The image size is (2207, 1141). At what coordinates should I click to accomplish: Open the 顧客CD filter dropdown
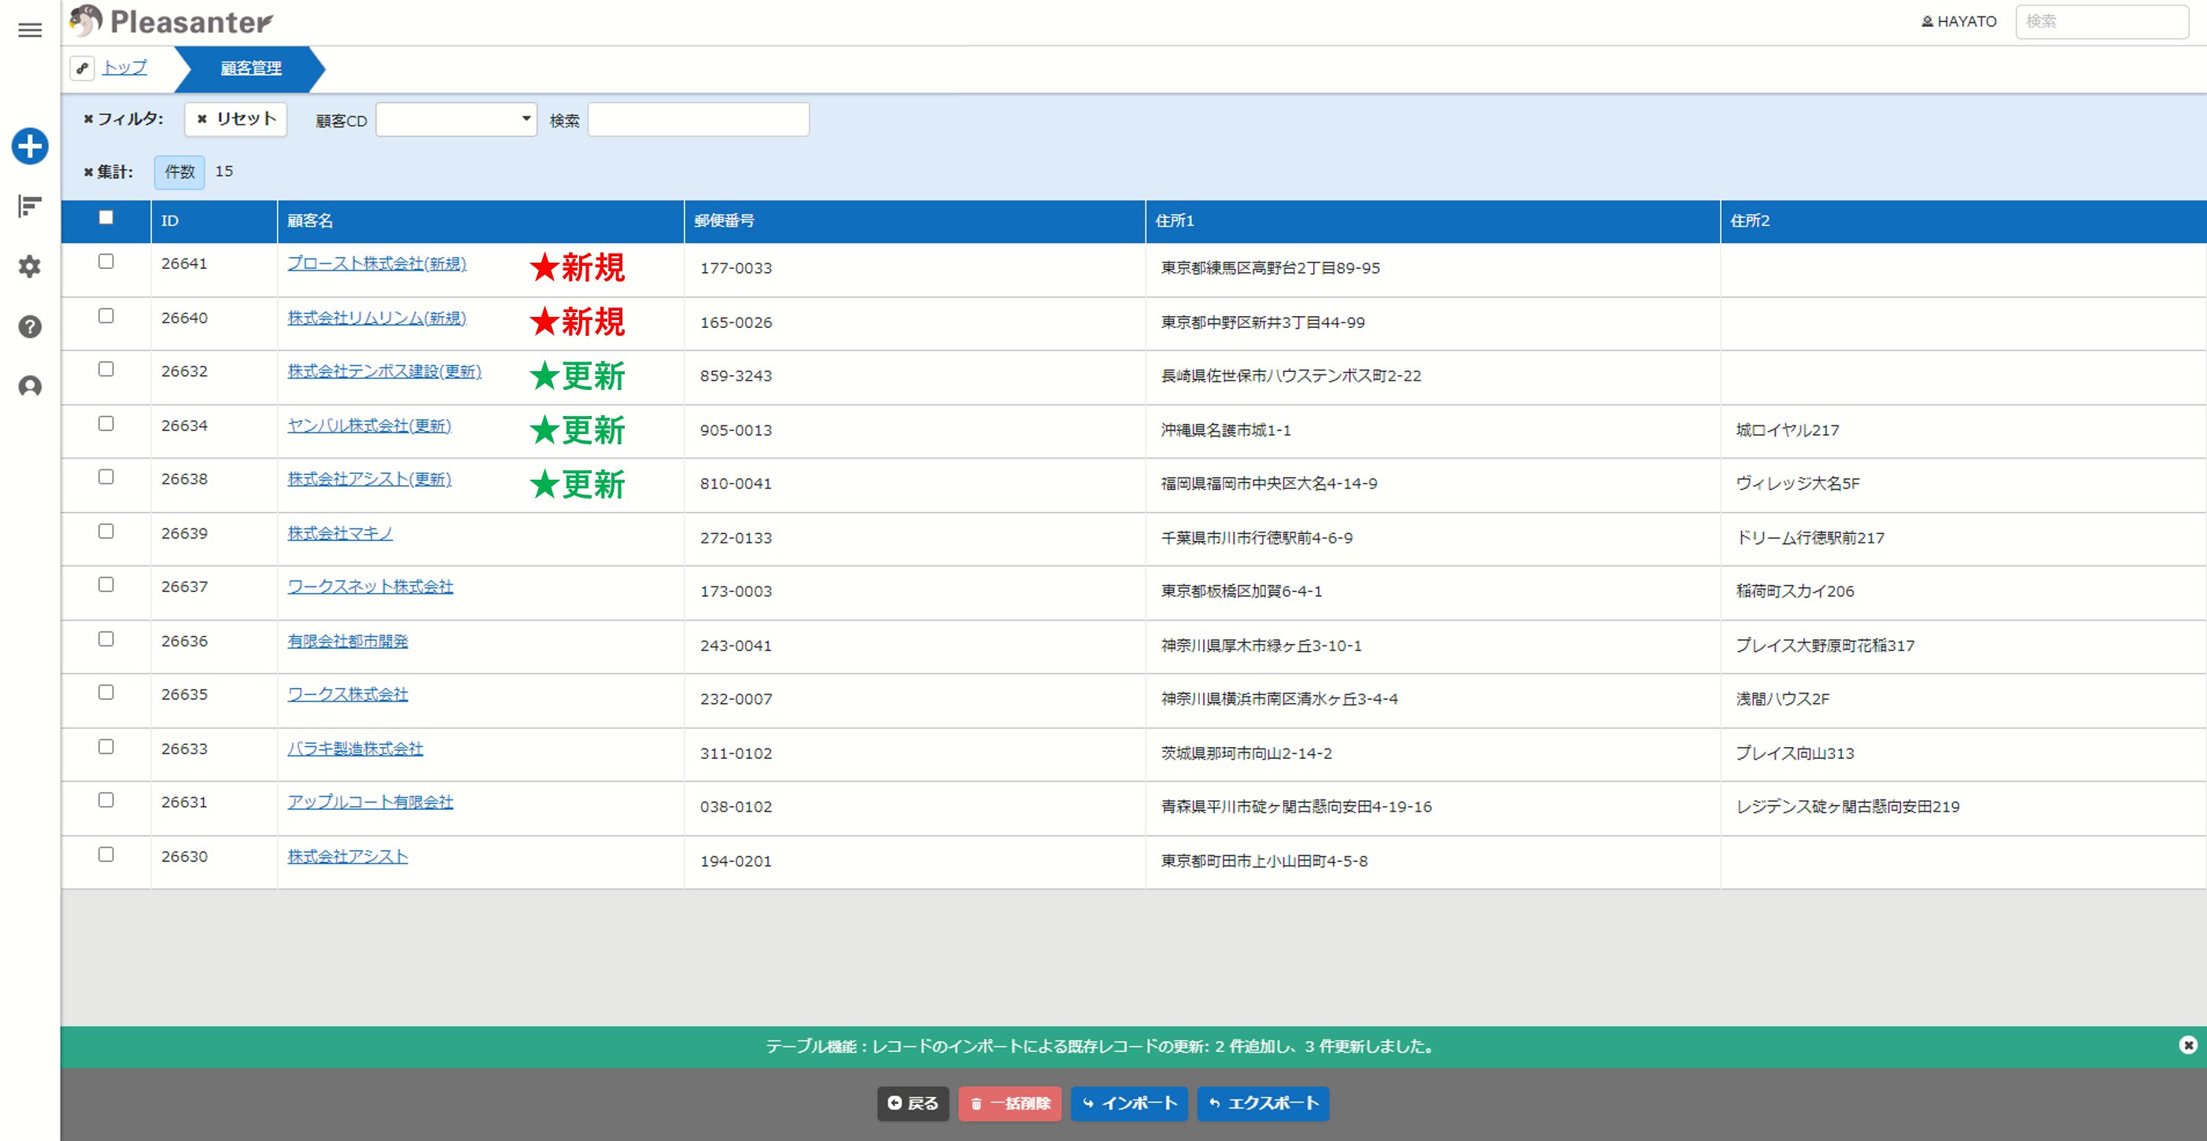456,119
